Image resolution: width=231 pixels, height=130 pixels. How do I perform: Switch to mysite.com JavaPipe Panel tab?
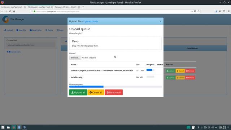click(x=12, y=7)
